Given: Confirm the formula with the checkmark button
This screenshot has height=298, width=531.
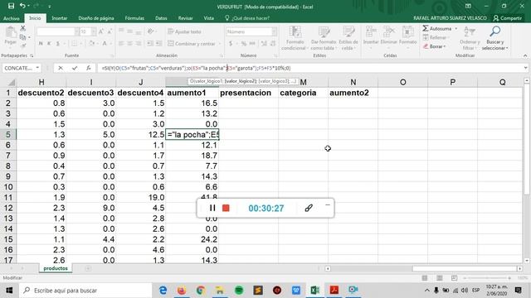Looking at the screenshot, I should coord(75,68).
